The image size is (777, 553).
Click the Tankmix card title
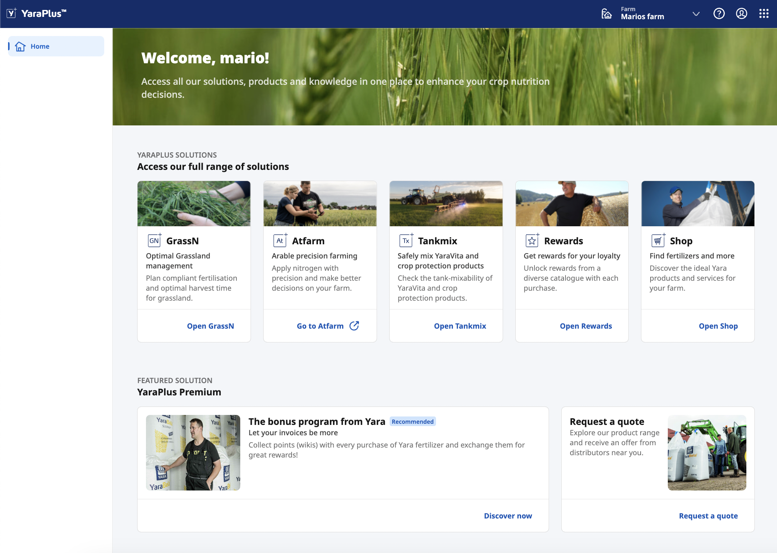pos(438,241)
